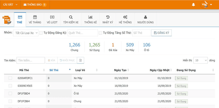Open the CÀI ĐẶT dropdown menu
This screenshot has height=108, width=219.
[10, 5]
